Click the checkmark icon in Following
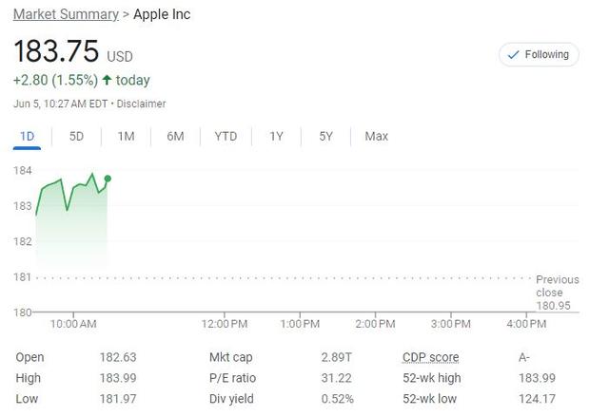Image resolution: width=609 pixels, height=416 pixels. point(514,54)
